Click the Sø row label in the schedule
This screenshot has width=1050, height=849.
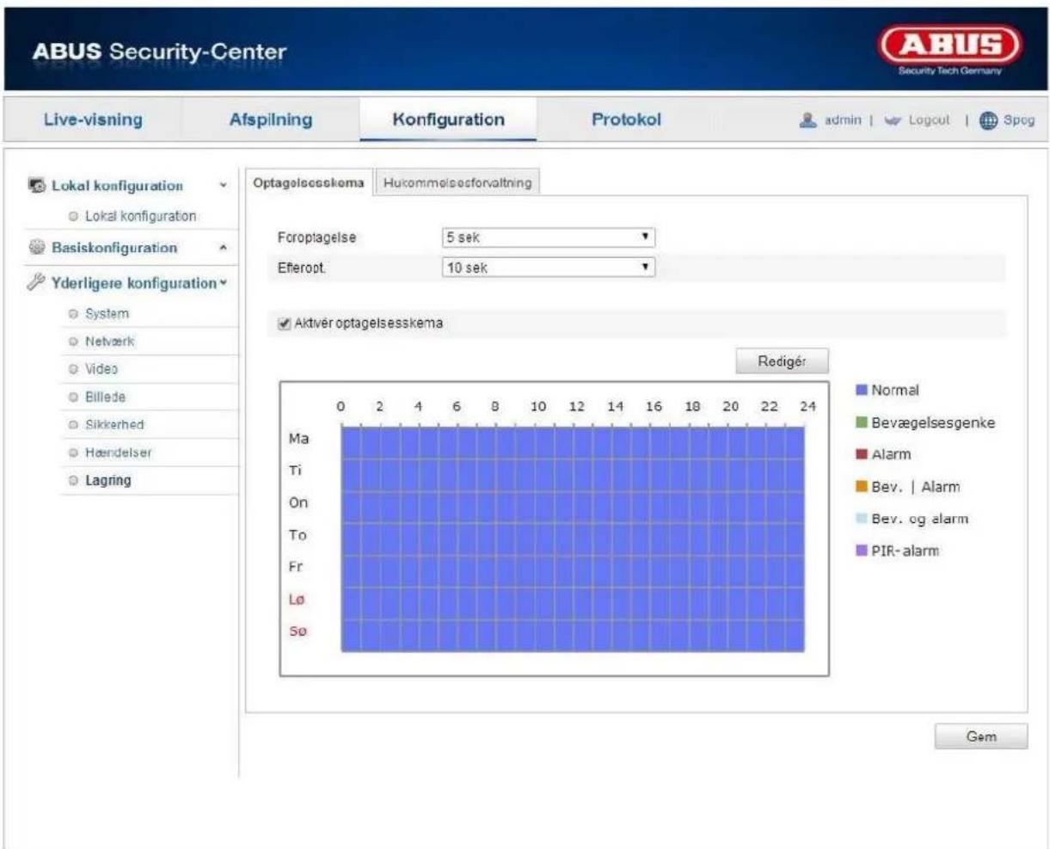pos(298,631)
